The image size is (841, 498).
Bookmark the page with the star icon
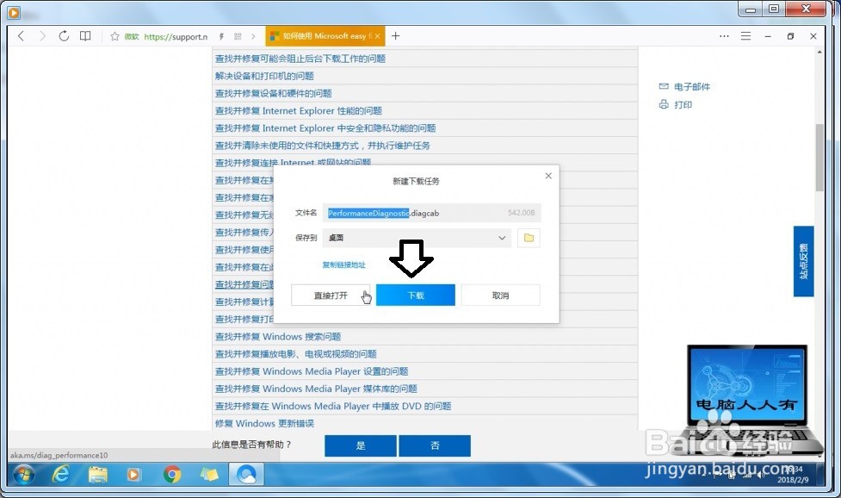click(x=114, y=36)
